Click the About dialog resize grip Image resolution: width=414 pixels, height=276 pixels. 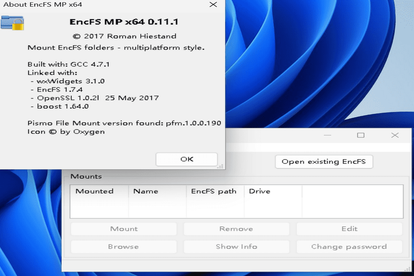click(x=220, y=166)
